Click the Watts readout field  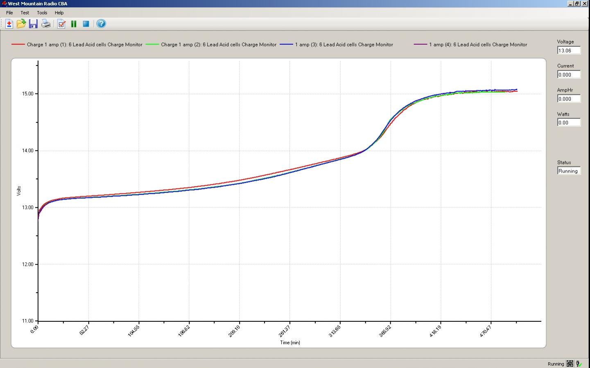coord(569,123)
